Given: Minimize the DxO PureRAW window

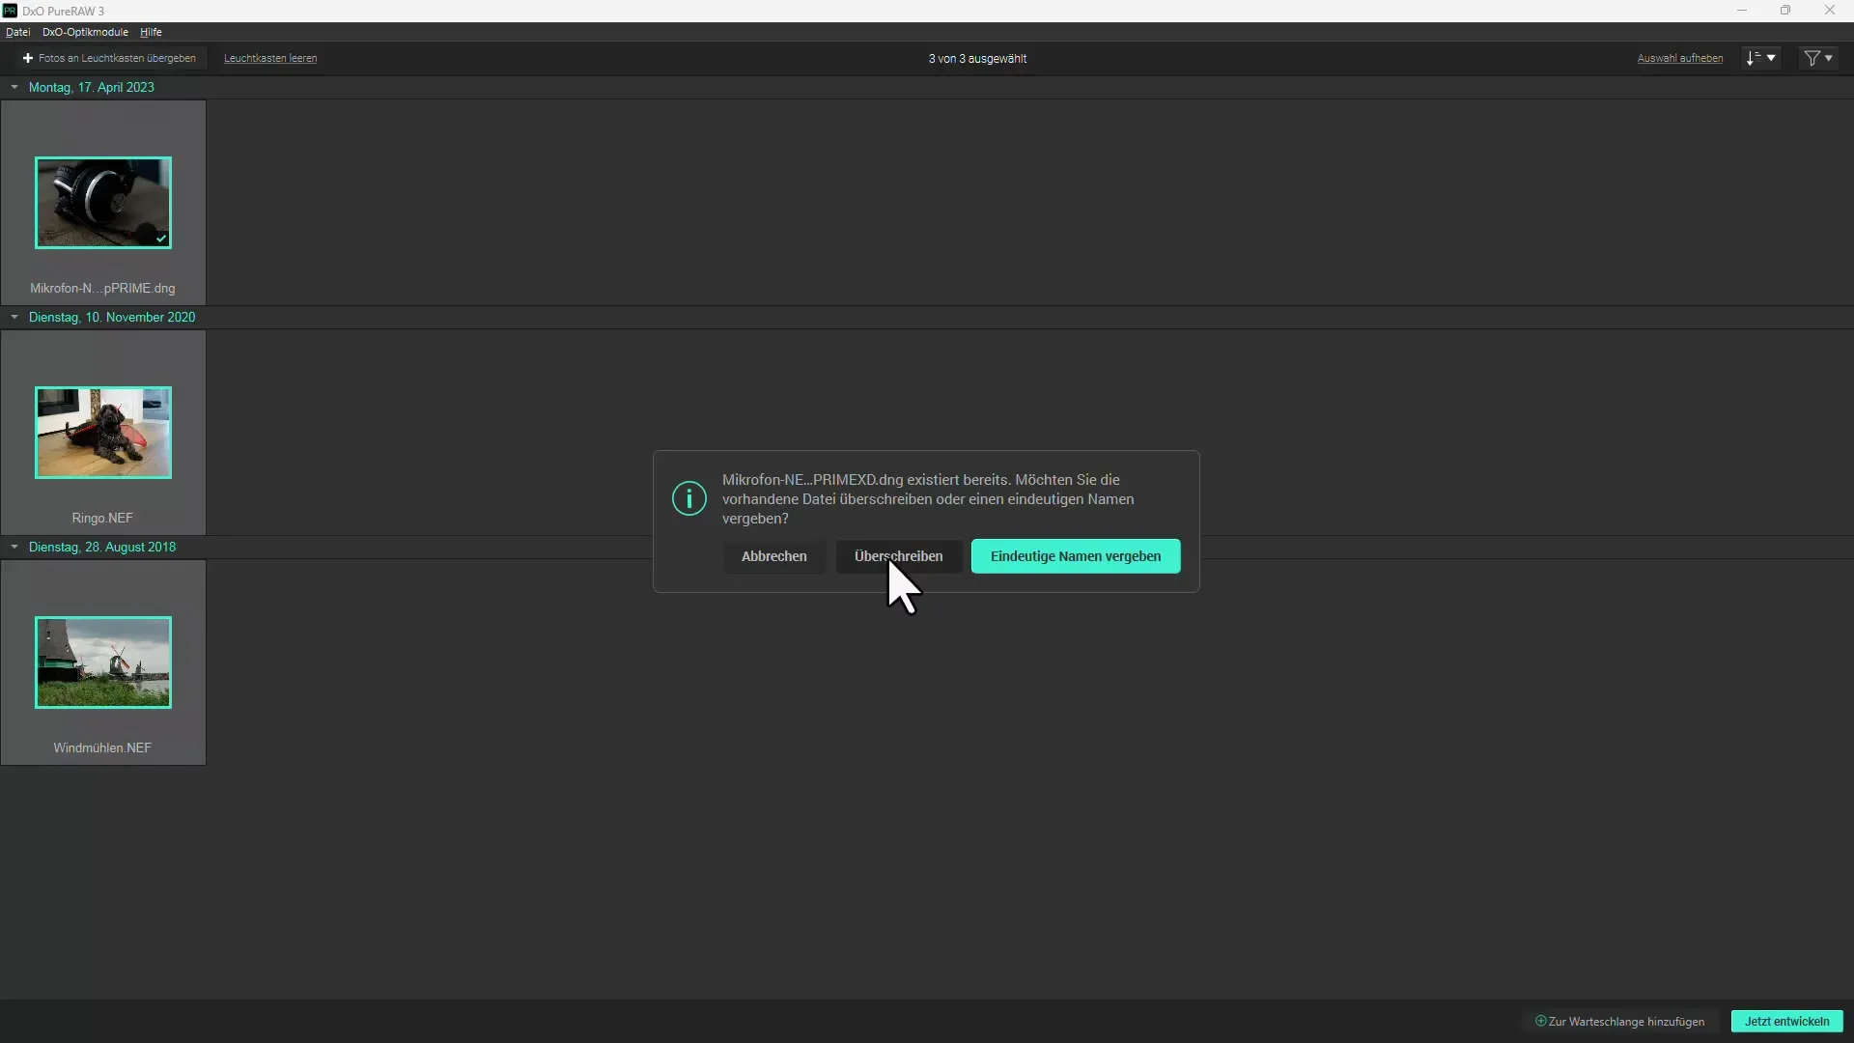Looking at the screenshot, I should tap(1742, 11).
